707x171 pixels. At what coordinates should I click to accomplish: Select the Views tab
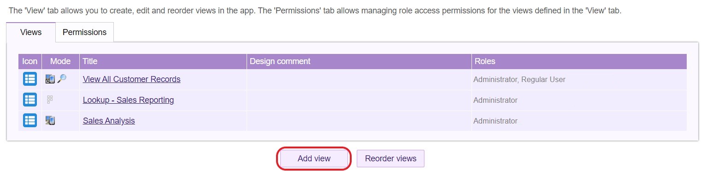(x=31, y=32)
